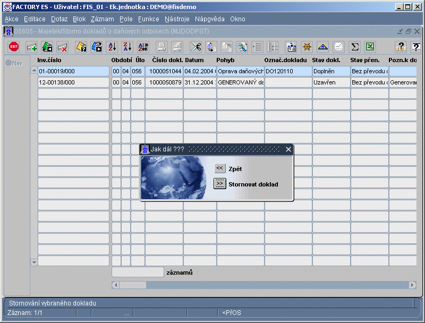425x323 pixels.
Task: Click the insert record icon with green plus
Action: tap(31, 47)
